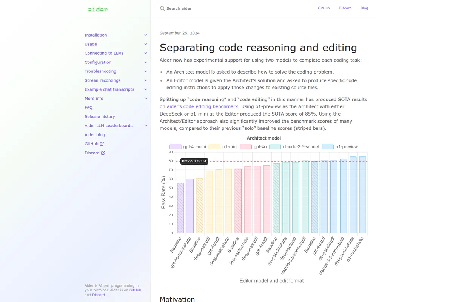Open the Troubleshooting sidebar item
Screen dimensions: 453x302
coord(100,71)
